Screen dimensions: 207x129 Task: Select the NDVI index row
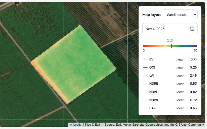(x=170, y=92)
